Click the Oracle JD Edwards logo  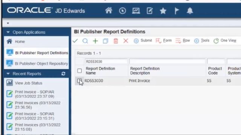point(46,10)
